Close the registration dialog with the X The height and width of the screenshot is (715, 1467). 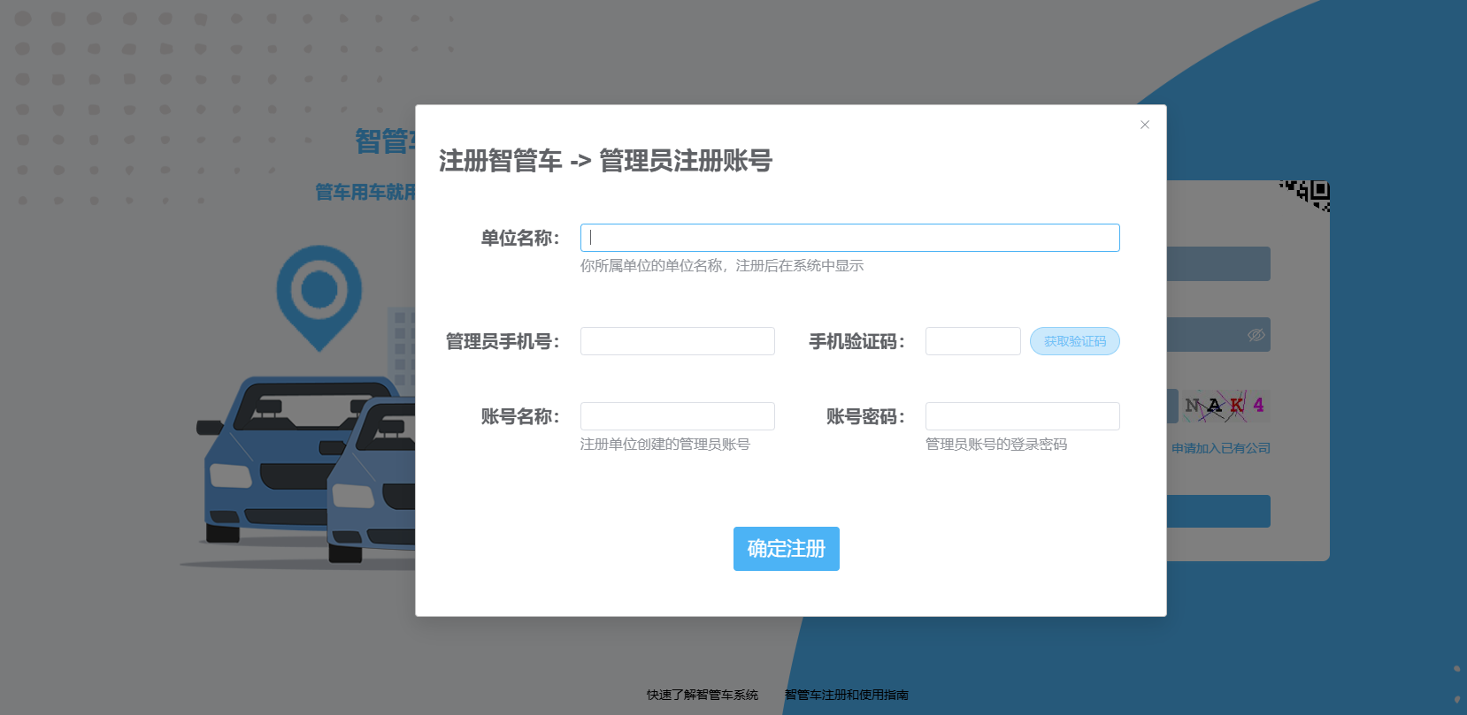point(1144,125)
